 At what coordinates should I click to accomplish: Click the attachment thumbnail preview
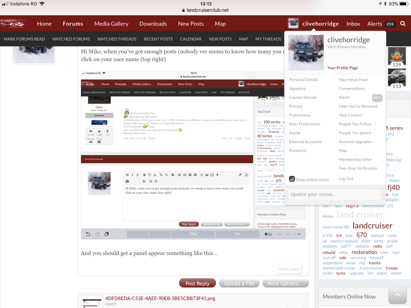tap(92, 302)
